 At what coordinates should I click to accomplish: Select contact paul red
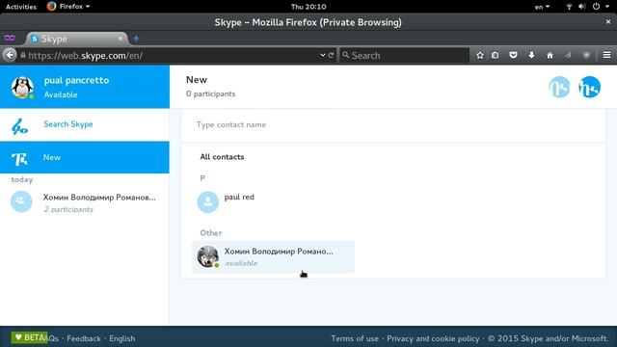[273, 201]
